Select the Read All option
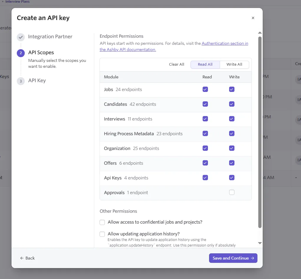The image size is (301, 279). pos(205,65)
